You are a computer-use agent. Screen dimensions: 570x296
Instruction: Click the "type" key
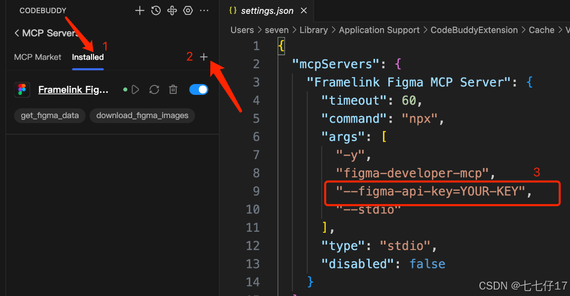click(x=343, y=246)
